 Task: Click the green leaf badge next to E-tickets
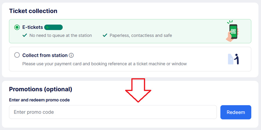pyautogui.click(x=53, y=27)
